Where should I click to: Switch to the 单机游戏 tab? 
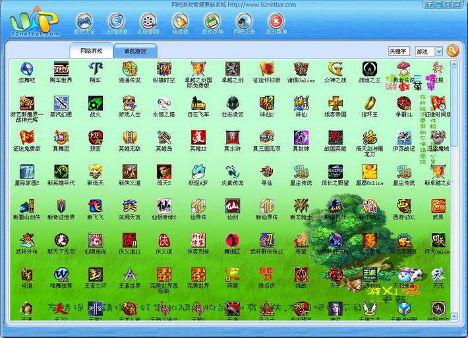[x=134, y=51]
